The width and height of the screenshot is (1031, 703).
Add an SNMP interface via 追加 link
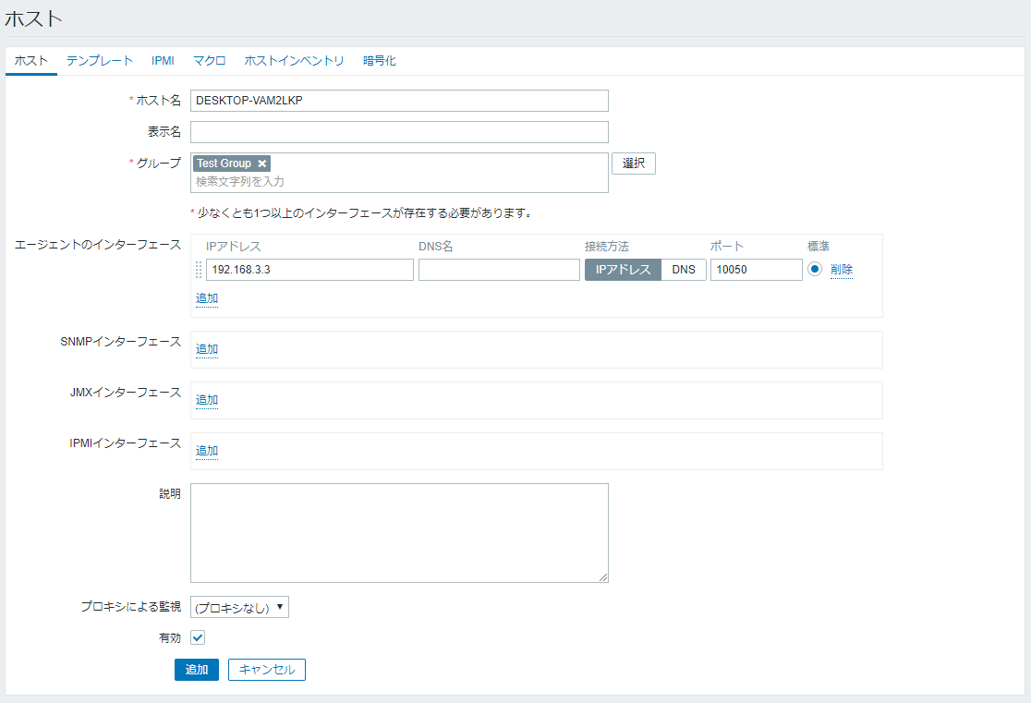tap(207, 349)
